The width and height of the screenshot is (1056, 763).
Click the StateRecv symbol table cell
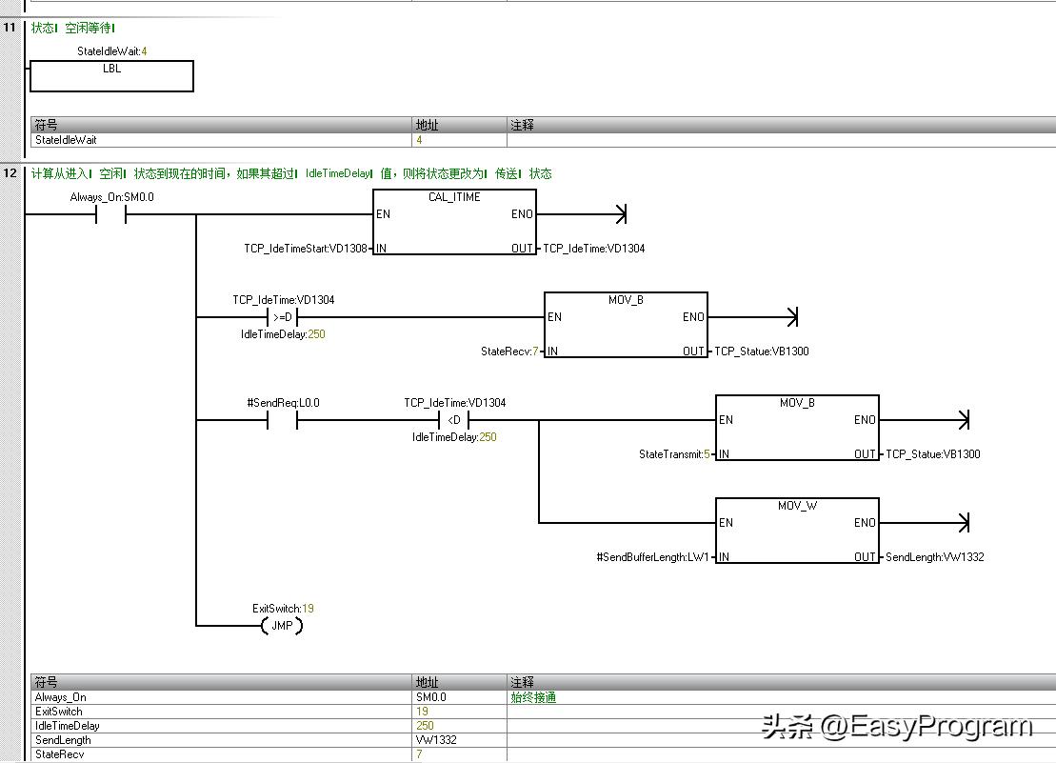[221, 754]
